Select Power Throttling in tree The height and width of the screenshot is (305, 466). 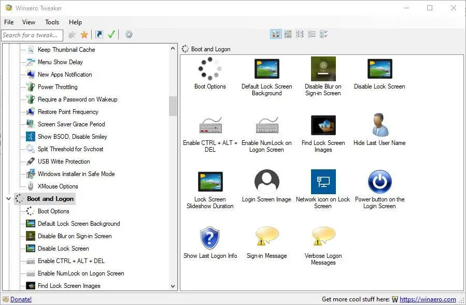click(58, 87)
